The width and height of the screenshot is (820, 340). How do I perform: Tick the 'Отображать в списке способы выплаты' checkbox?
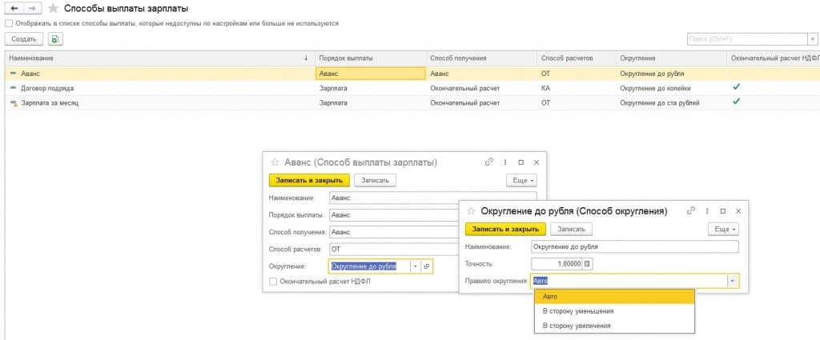pyautogui.click(x=8, y=23)
